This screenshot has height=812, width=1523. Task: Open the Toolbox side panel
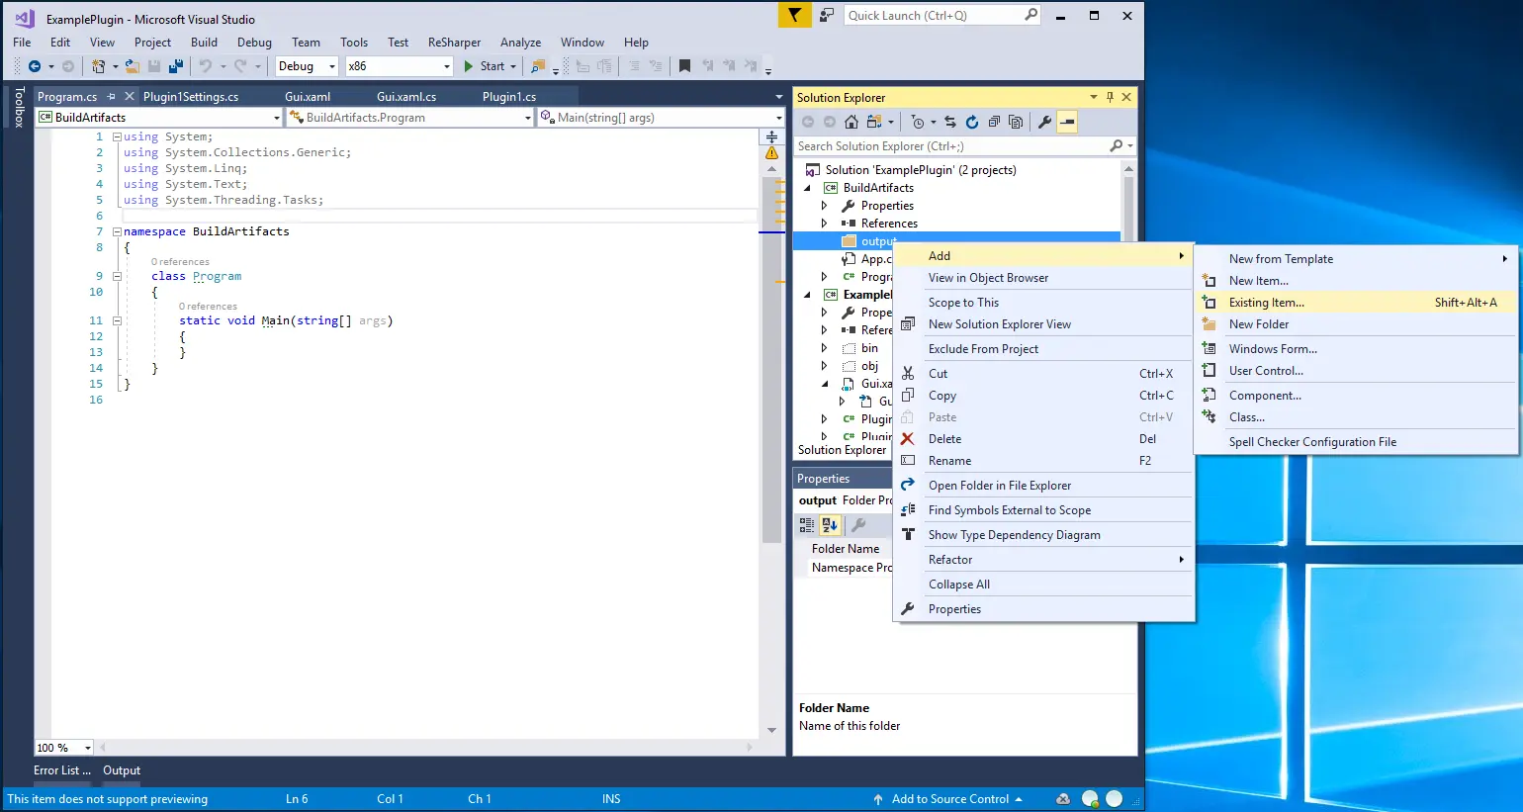click(x=18, y=107)
